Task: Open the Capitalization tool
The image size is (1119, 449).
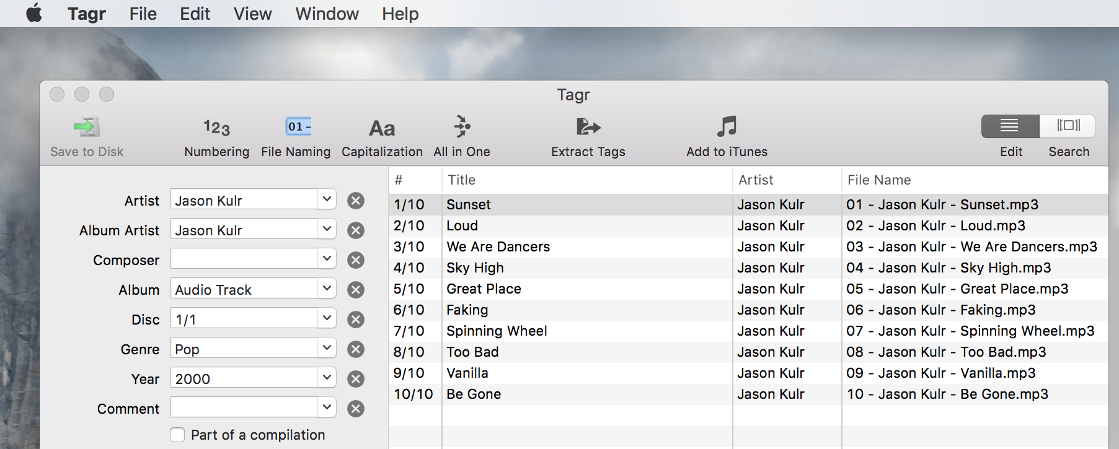Action: point(382,128)
